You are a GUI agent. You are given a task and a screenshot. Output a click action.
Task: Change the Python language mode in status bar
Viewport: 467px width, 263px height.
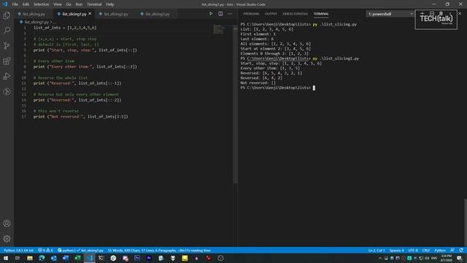point(440,250)
